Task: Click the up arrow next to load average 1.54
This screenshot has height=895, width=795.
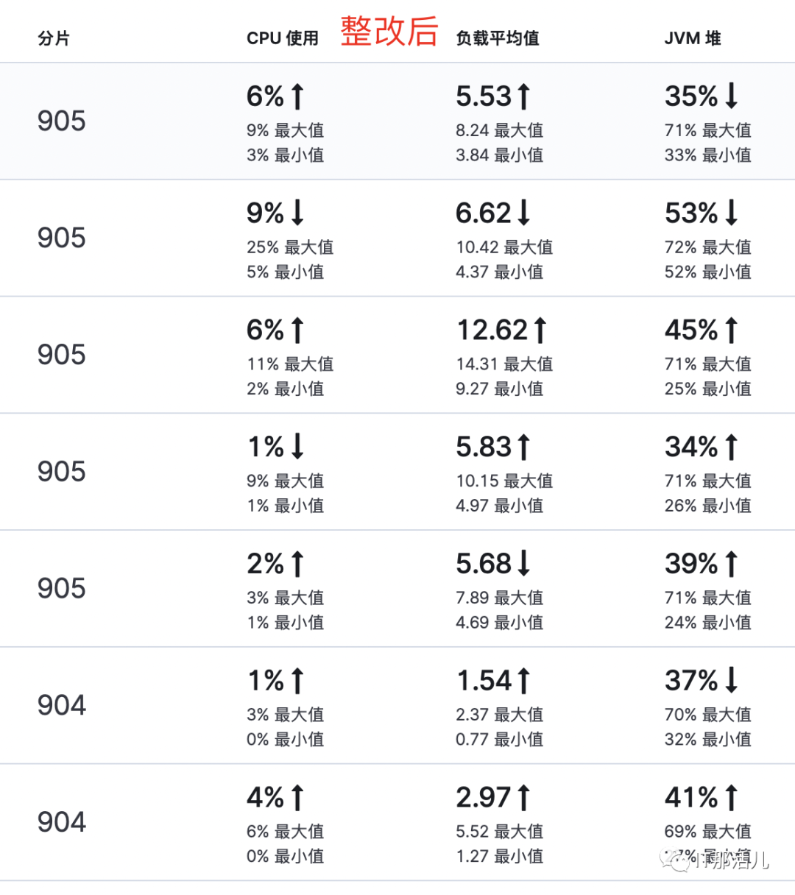Action: (x=523, y=681)
